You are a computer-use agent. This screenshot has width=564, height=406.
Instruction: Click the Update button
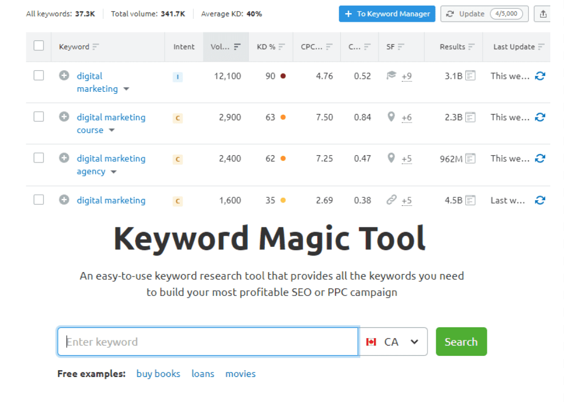point(485,14)
